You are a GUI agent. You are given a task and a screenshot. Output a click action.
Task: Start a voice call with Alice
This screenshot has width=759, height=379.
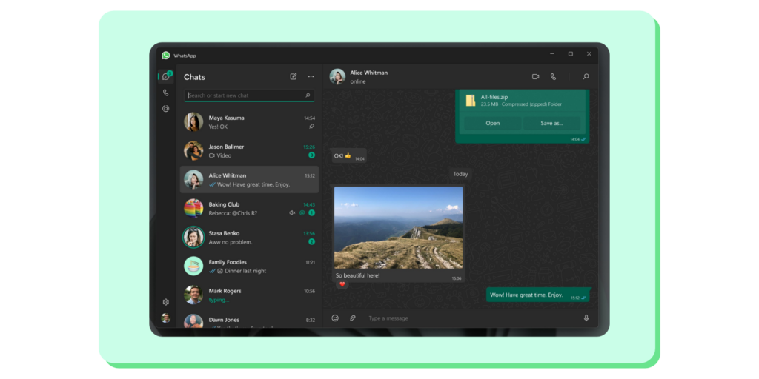coord(553,77)
